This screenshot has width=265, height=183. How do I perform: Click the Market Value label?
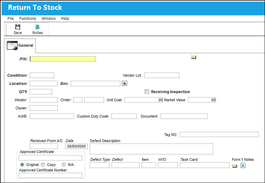[175, 100]
